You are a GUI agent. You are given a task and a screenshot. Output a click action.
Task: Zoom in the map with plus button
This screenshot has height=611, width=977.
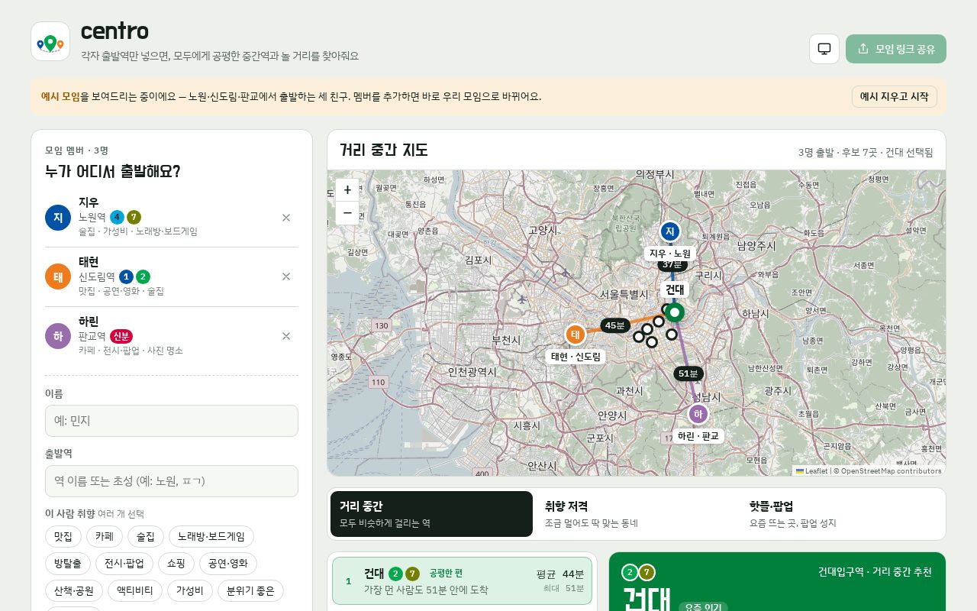click(347, 190)
